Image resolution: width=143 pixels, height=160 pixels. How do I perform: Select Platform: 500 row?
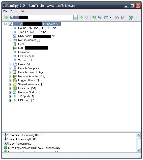click(x=26, y=56)
